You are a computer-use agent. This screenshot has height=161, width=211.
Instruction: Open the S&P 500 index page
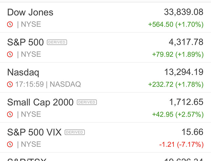pos(25,42)
